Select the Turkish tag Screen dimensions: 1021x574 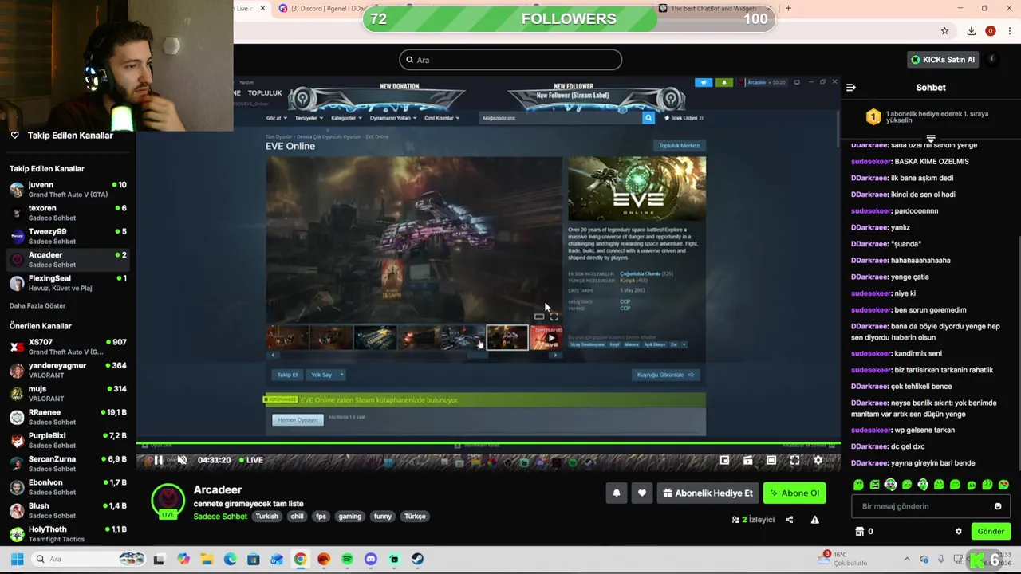pos(266,516)
